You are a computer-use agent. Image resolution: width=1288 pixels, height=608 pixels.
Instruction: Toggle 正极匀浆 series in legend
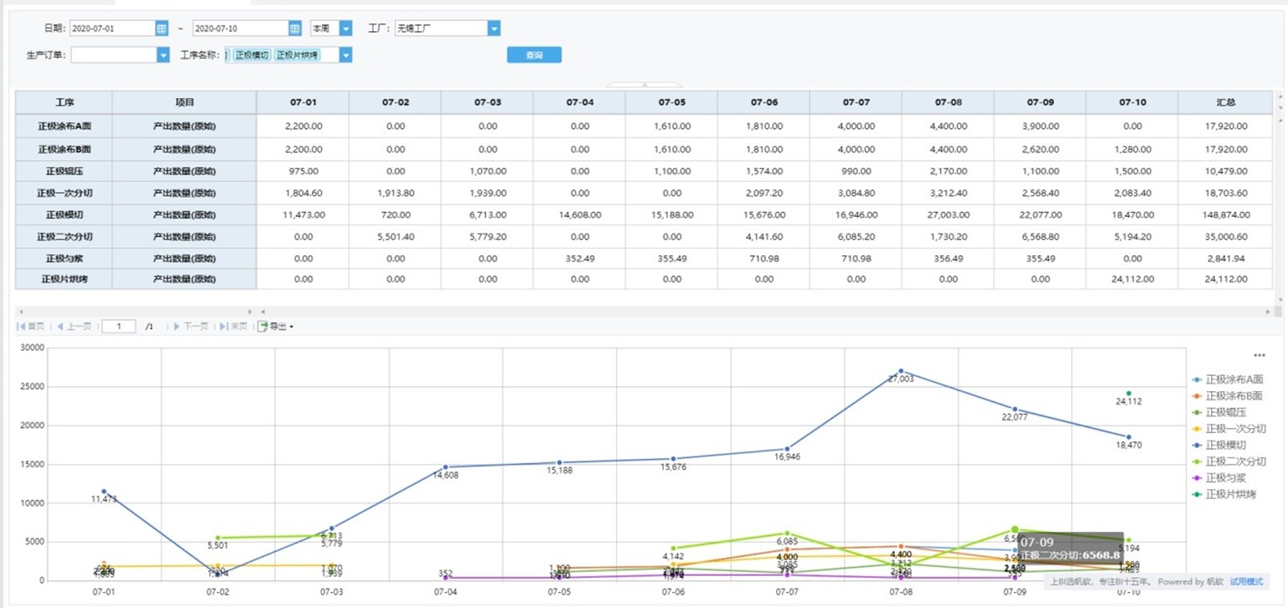coord(1221,477)
